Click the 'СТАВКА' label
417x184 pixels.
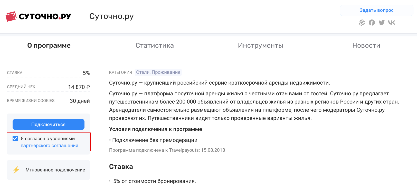tap(15, 73)
